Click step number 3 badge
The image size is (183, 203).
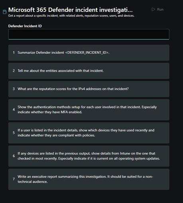point(14,89)
